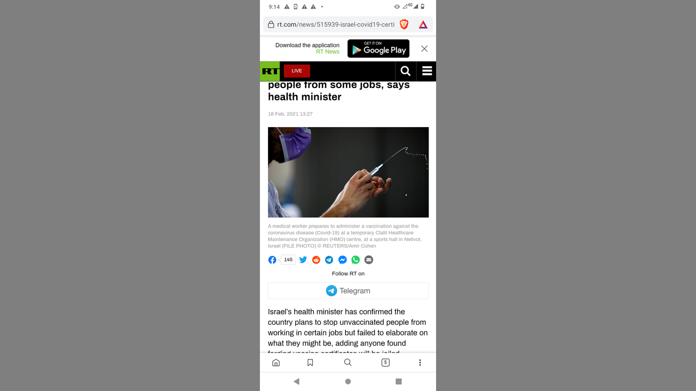Go to browser home page
The height and width of the screenshot is (391, 696).
tap(276, 362)
